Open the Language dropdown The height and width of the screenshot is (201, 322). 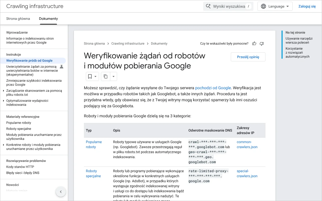point(275,6)
